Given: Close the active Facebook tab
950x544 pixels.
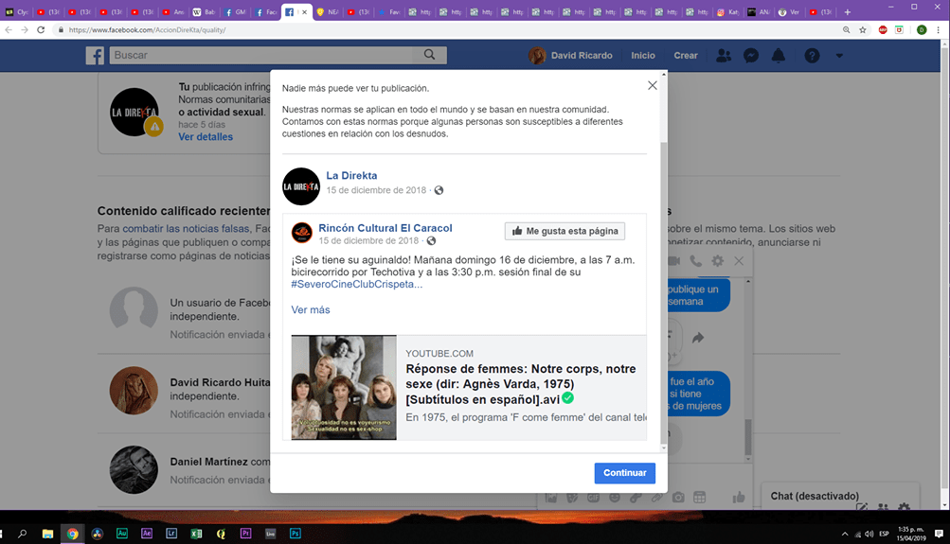Looking at the screenshot, I should coord(305,12).
